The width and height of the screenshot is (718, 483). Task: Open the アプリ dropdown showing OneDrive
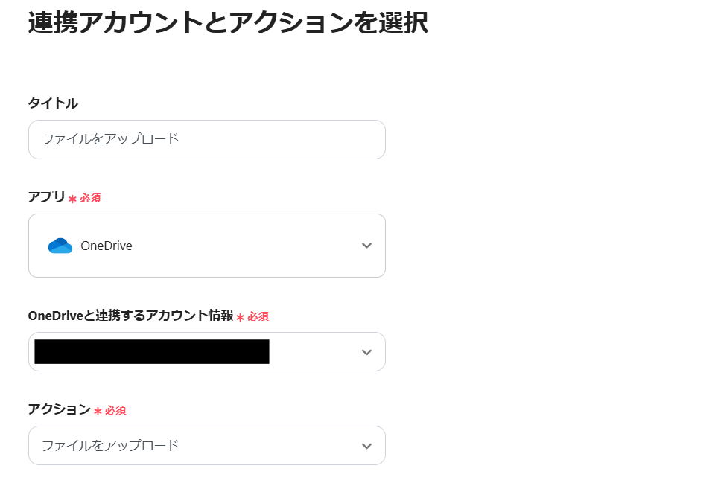click(x=207, y=246)
